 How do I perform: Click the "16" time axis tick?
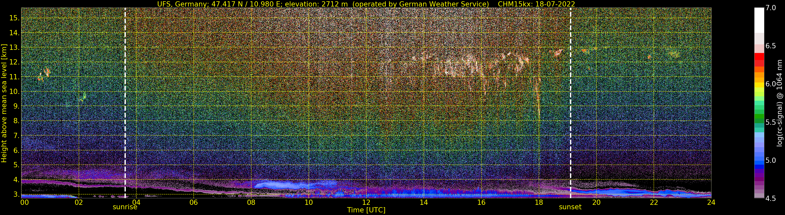(481, 202)
